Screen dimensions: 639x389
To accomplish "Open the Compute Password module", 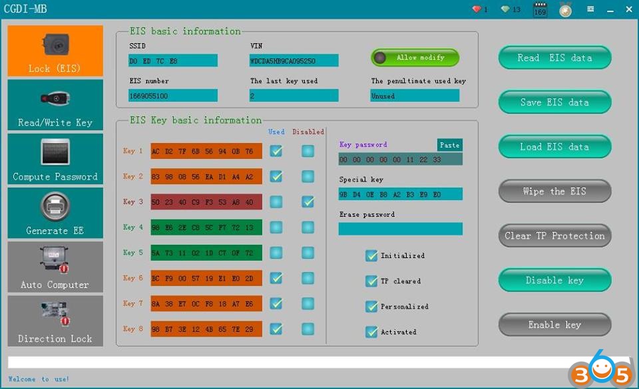I will coord(55,159).
